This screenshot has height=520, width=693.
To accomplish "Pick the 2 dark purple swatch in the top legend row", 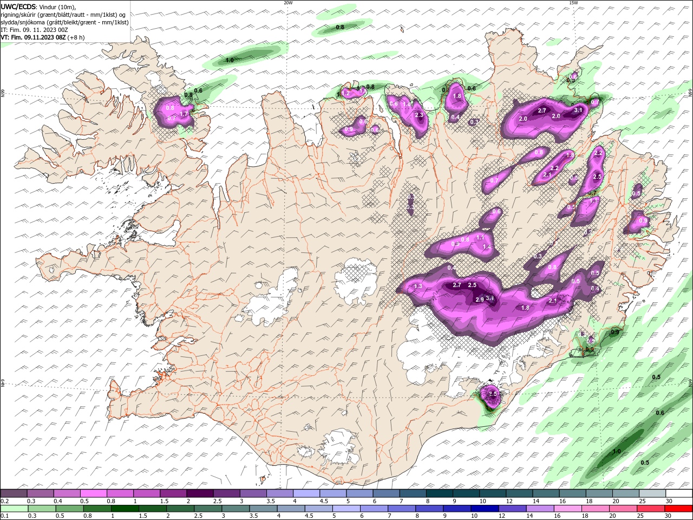I will tap(199, 493).
